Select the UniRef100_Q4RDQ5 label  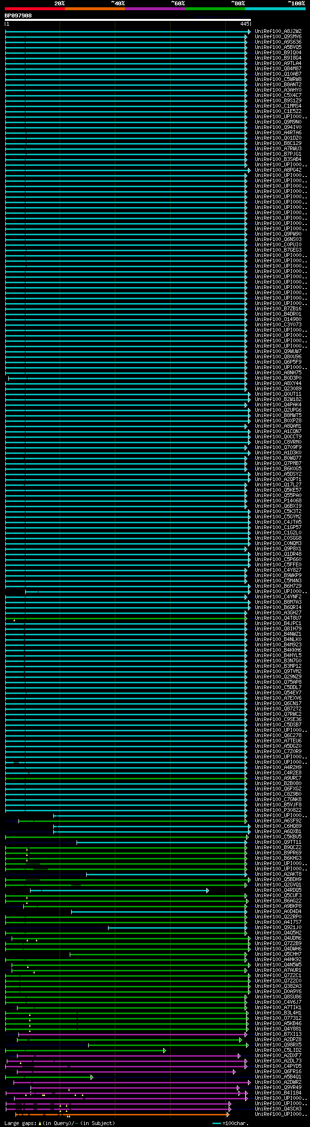(x=278, y=890)
